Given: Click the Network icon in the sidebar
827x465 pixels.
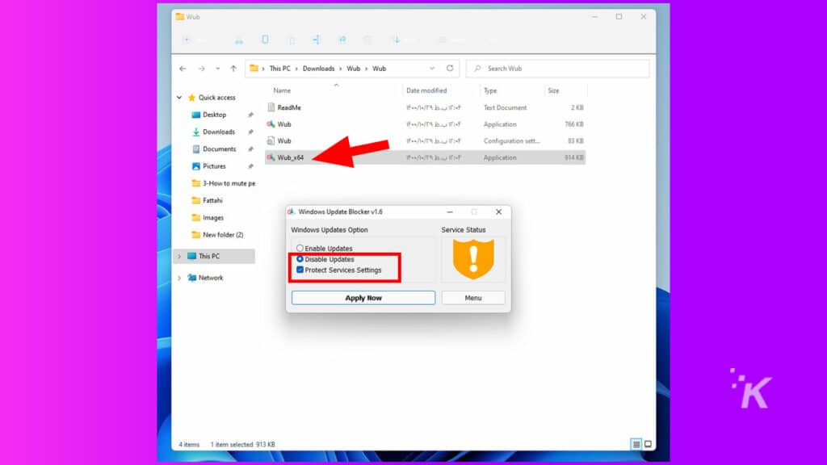Looking at the screenshot, I should point(192,278).
